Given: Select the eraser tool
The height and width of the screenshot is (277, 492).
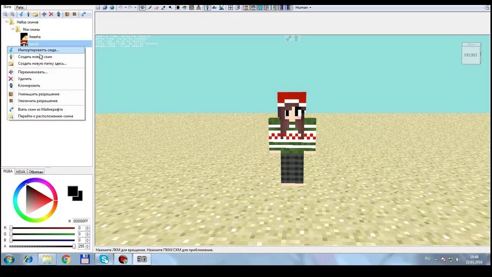Looking at the screenshot, I should point(156,7).
